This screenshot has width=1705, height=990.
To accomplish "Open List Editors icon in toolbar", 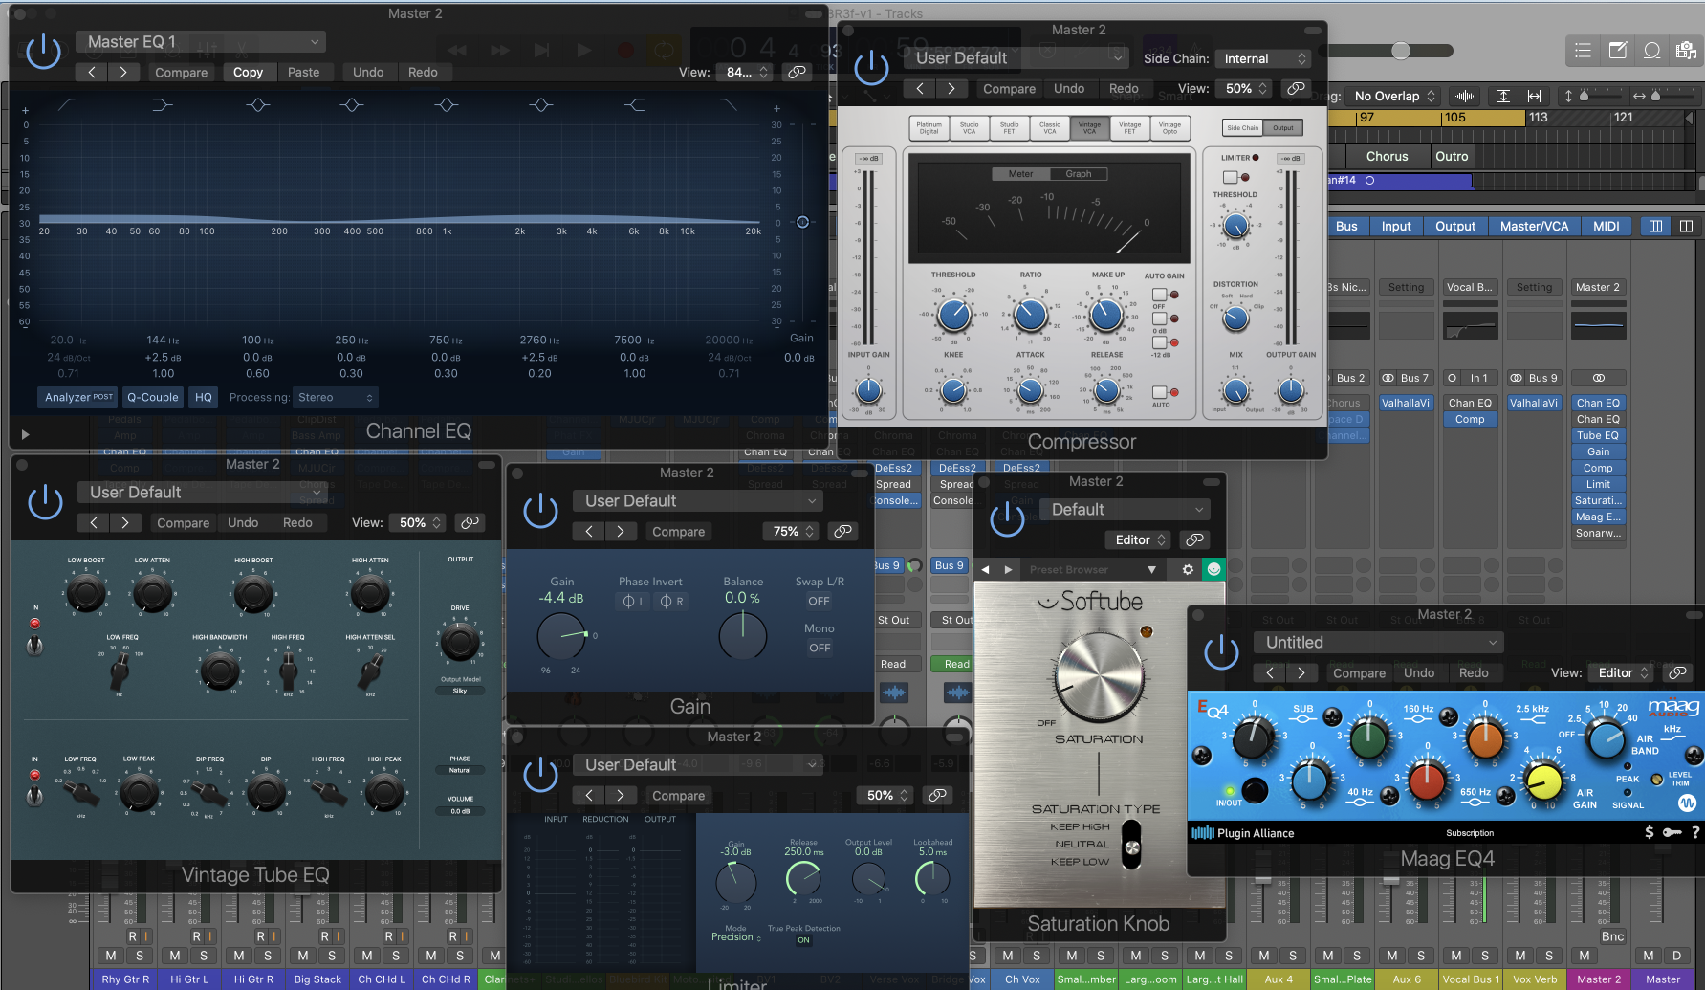I will [x=1583, y=51].
